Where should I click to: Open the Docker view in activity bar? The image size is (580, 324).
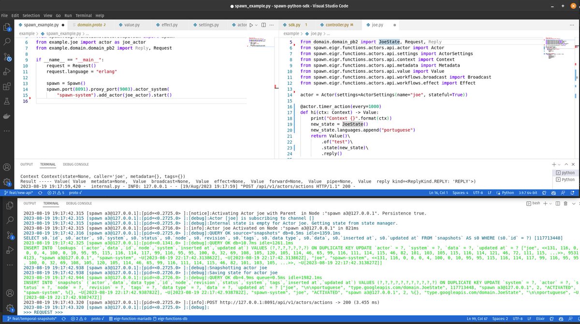(x=7, y=117)
